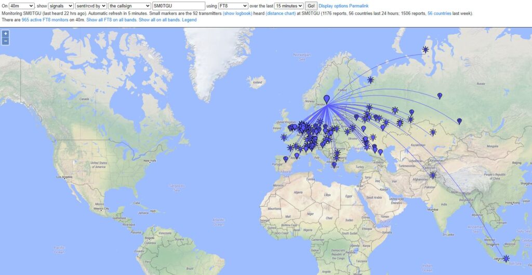Click the sun-shaped marker north of Kazakhstan
The image size is (532, 275).
point(433,132)
